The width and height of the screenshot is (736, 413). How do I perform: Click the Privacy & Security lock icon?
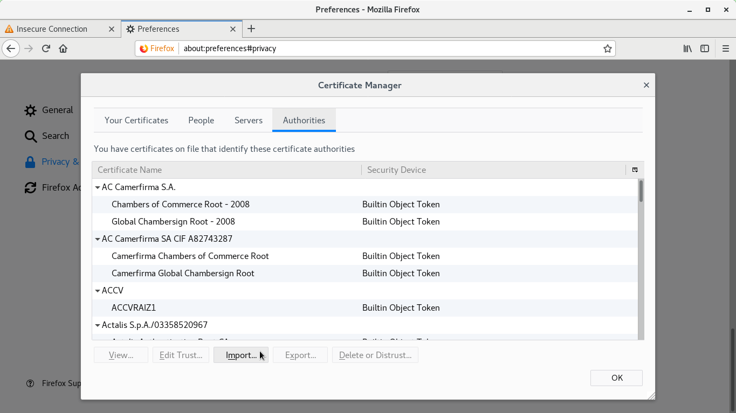31,162
